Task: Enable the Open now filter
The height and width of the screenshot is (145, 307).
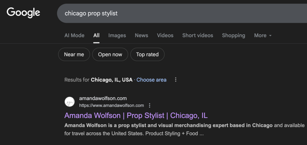Action: [x=110, y=55]
